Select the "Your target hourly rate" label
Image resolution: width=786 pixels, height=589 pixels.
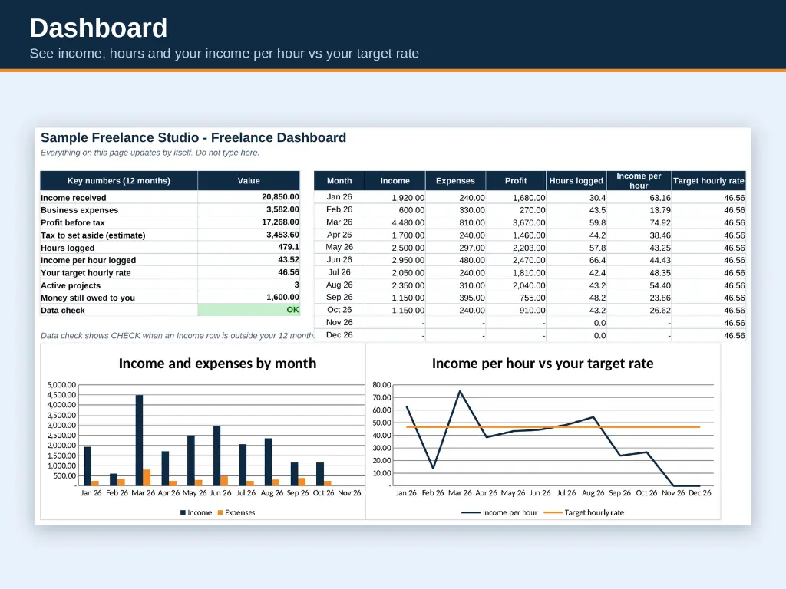[86, 273]
